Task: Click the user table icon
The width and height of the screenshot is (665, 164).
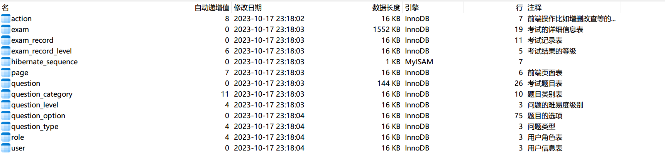Action: [x=6, y=148]
